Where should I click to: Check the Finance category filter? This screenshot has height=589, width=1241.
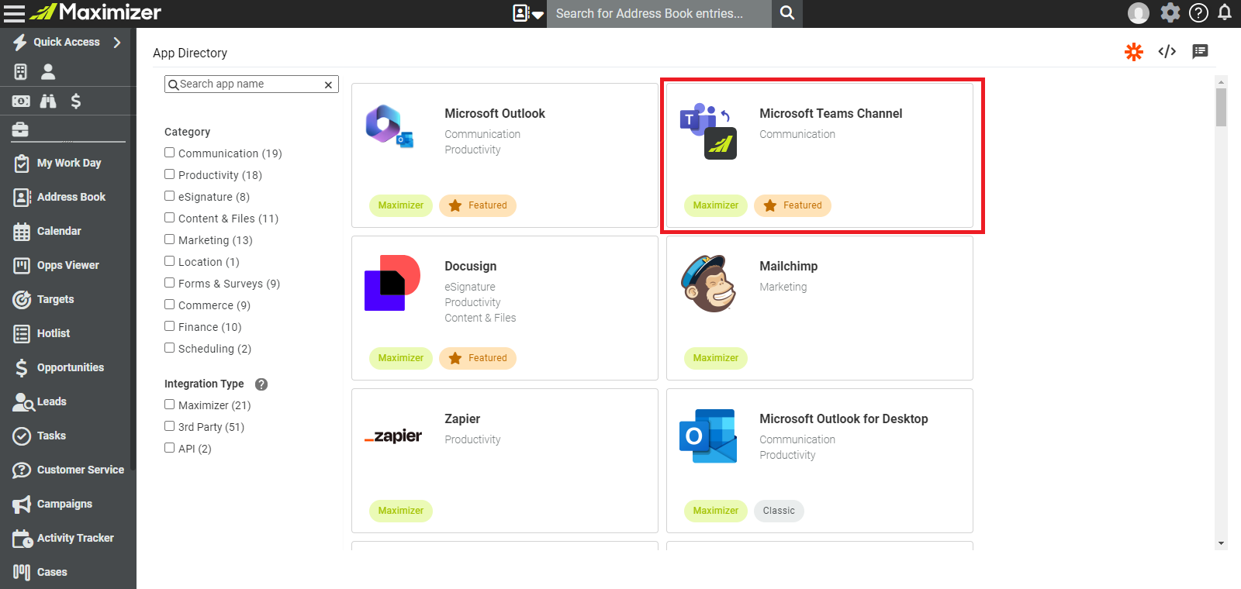tap(169, 326)
